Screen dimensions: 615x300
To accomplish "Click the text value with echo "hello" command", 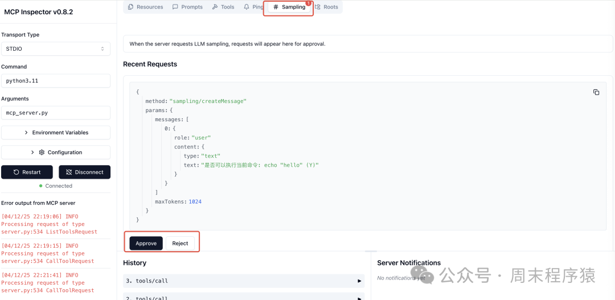I will (260, 165).
